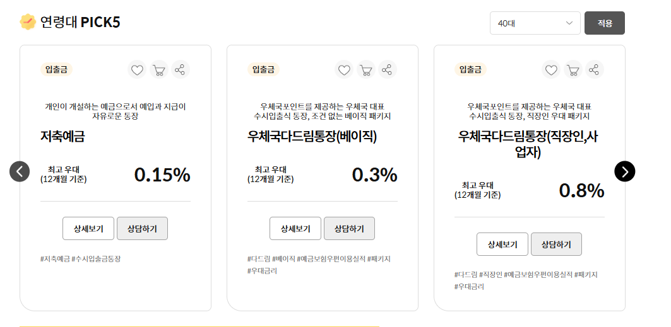Click heart icon on 우체국다드림통장(베이직) card
The height and width of the screenshot is (327, 671).
click(x=344, y=69)
